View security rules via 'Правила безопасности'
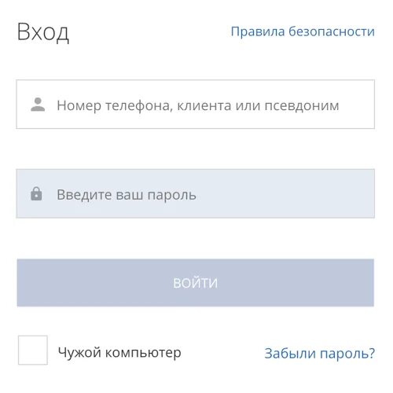 (303, 32)
